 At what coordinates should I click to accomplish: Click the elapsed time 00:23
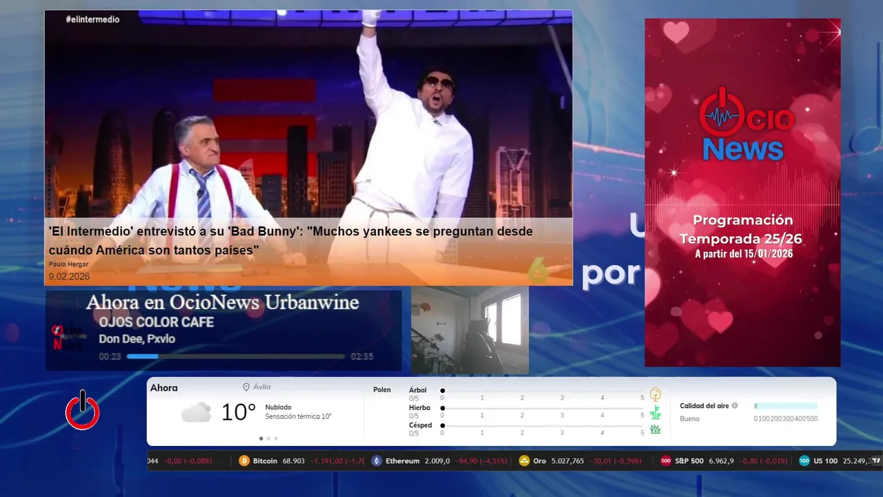click(x=110, y=357)
